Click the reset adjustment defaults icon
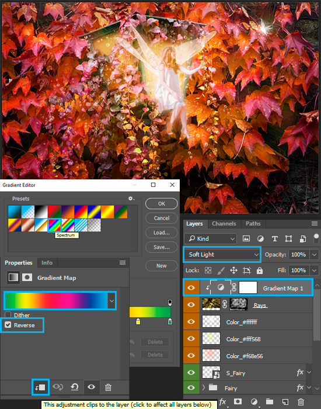321x409 pixels. pyautogui.click(x=75, y=387)
